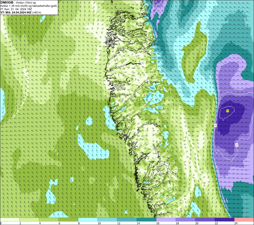254x225 pixels.
Task: Click the 'IT: Sun. 21. 04. 2024 18Z' line
Action: click(16, 9)
